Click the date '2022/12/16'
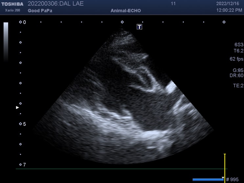Viewport: 244px width, 183px height. coord(228,4)
